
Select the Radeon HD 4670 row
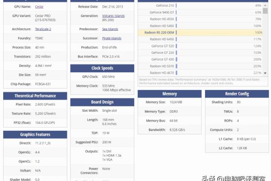[x=200, y=73]
